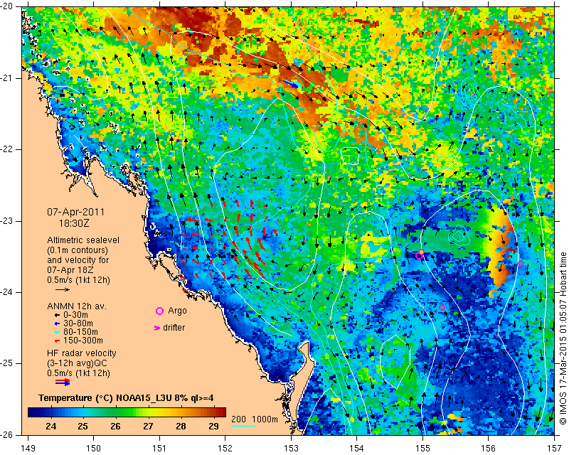Click the 200 isobath label
The image size is (569, 455).
[x=238, y=419]
